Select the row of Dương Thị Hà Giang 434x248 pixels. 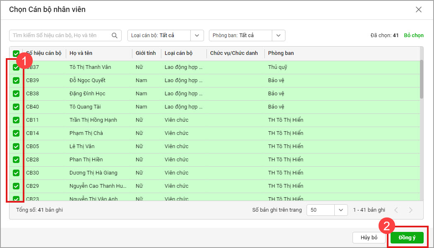pyautogui.click(x=94, y=173)
